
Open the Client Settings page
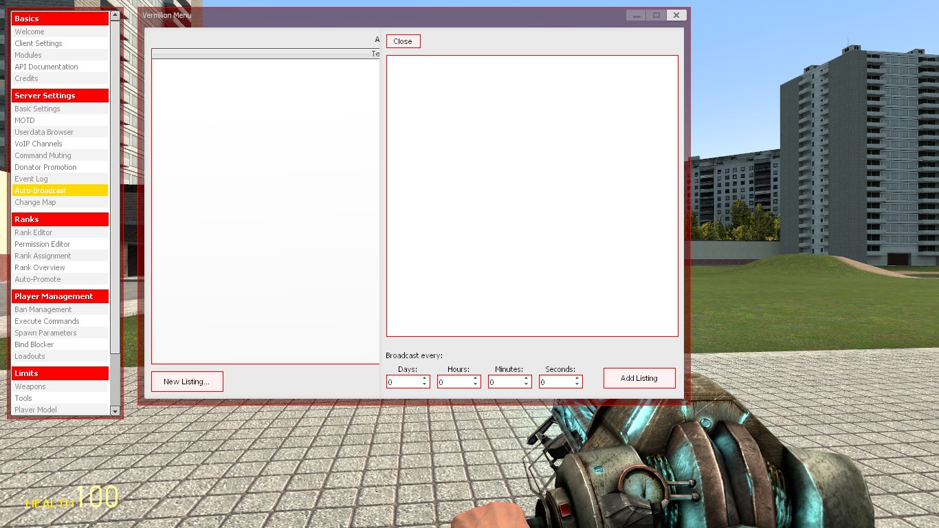point(38,43)
